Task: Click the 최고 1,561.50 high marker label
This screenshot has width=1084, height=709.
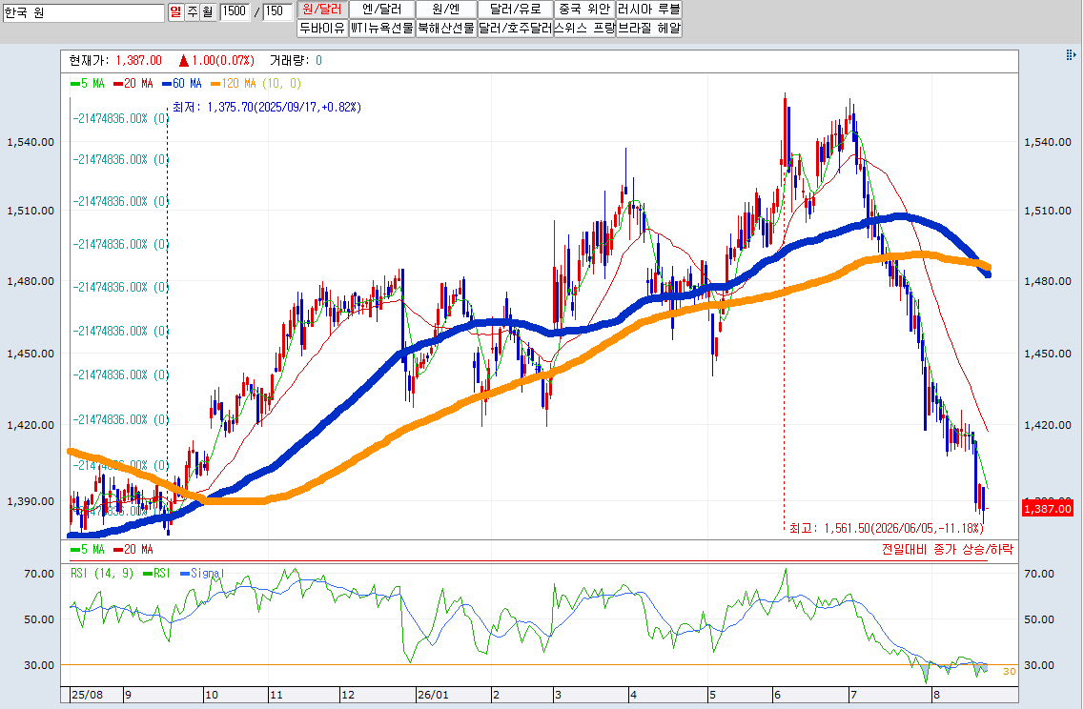Action: (x=887, y=528)
